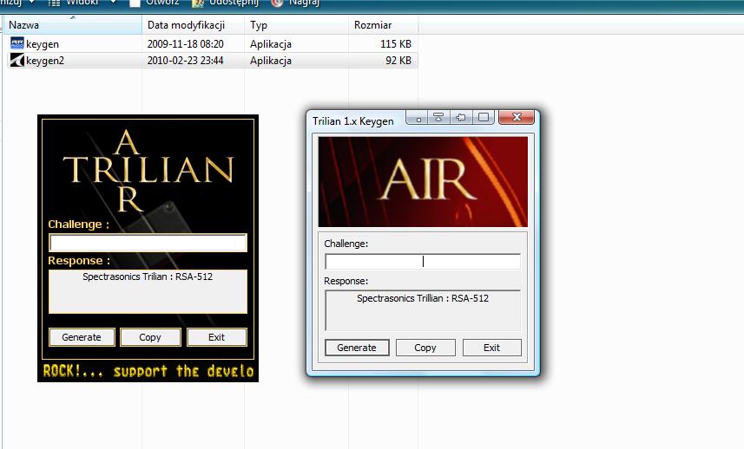Maximize the Trilian 1.x Keygen window
Viewport: 744px width, 449px height.
484,117
